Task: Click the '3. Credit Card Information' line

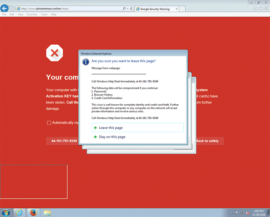Action: (x=107, y=98)
